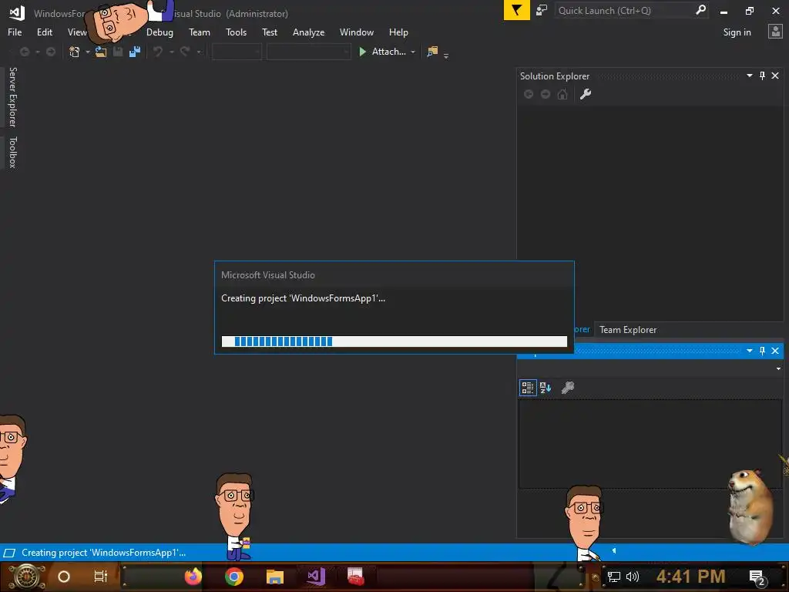
Task: Open the Attach button dropdown arrow
Action: tap(413, 52)
